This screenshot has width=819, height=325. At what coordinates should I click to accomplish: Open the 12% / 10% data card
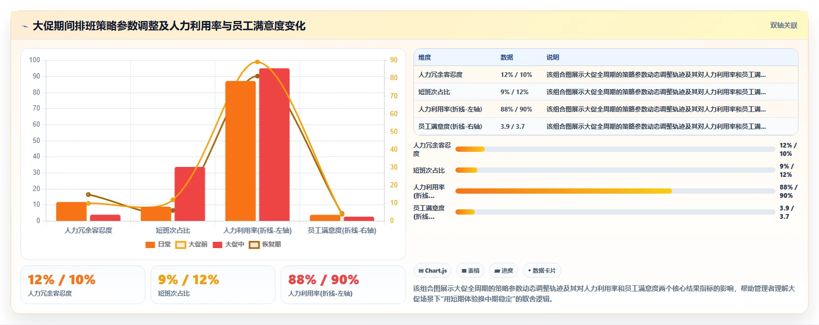(83, 285)
